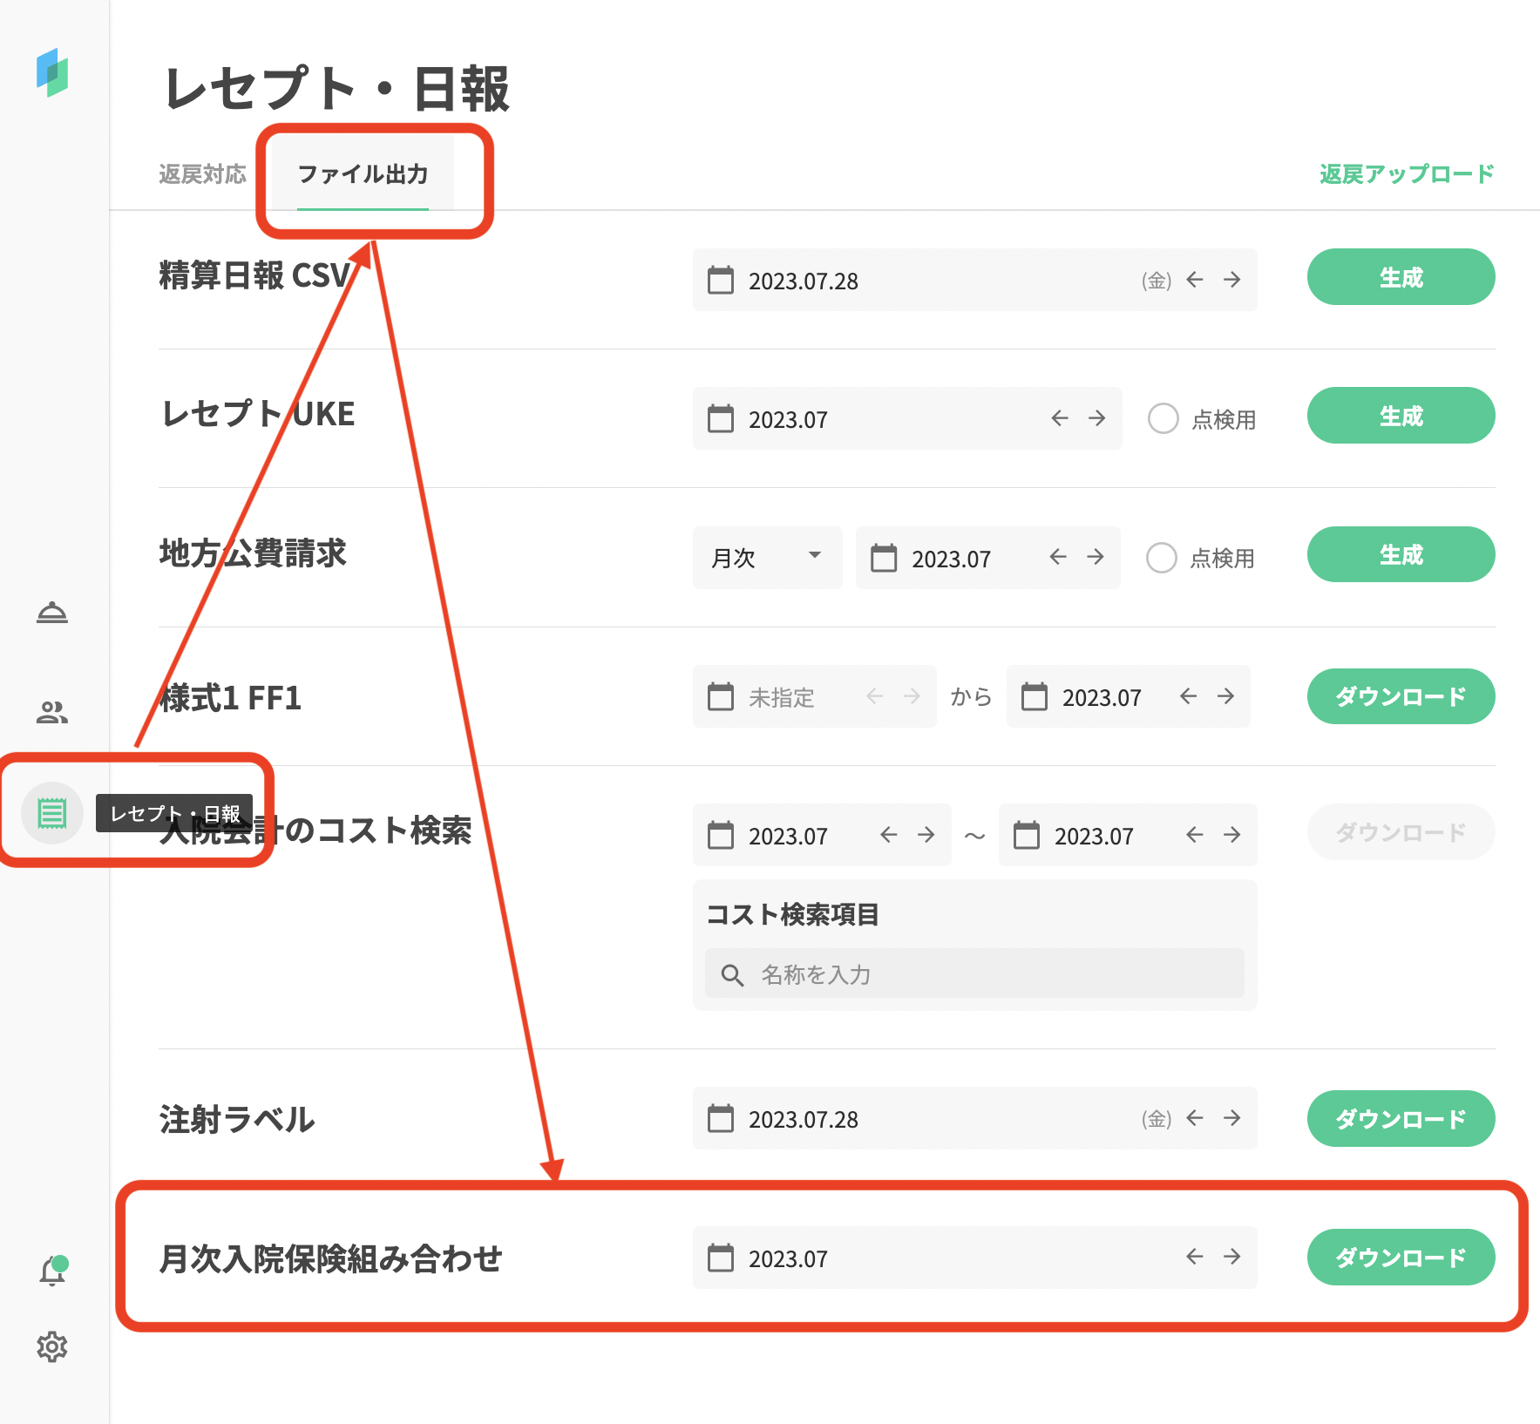Click calendar icon in 精算日報 CSV row
Viewport: 1540px width, 1424px height.
coord(721,280)
